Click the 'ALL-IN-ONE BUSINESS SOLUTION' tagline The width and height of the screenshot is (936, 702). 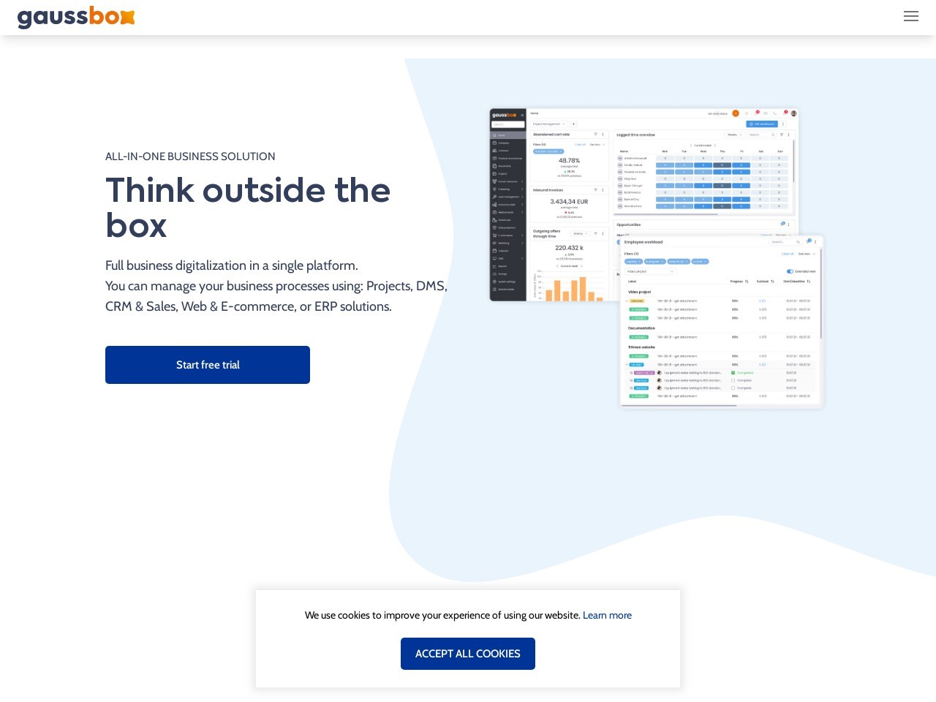click(x=190, y=156)
